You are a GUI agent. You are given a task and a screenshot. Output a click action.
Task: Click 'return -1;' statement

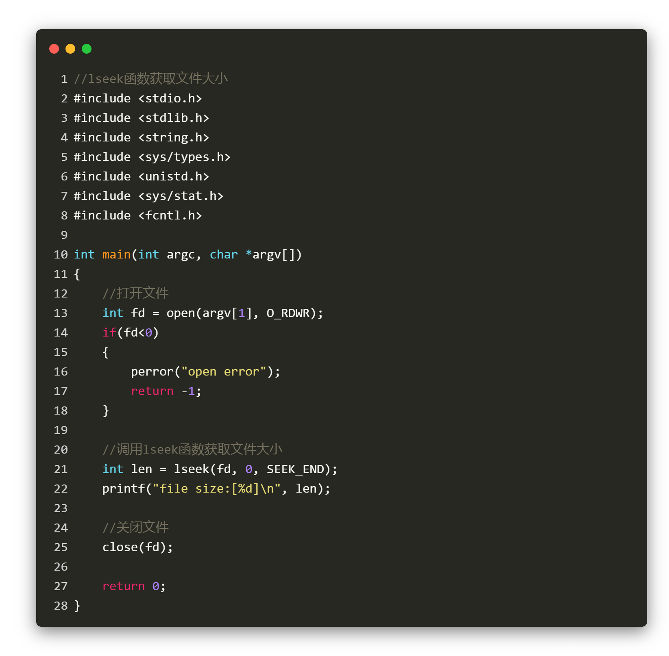coord(166,391)
